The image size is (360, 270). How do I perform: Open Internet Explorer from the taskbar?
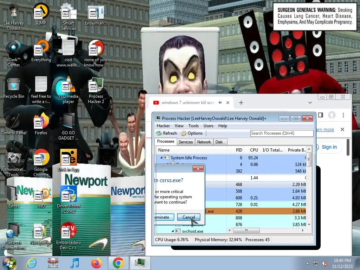(31, 263)
